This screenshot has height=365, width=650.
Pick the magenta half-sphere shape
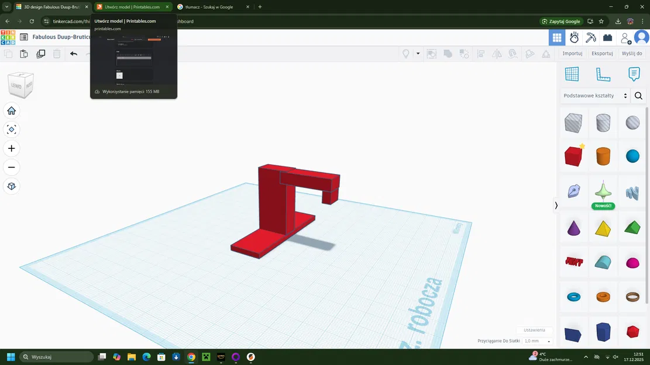[x=632, y=263]
